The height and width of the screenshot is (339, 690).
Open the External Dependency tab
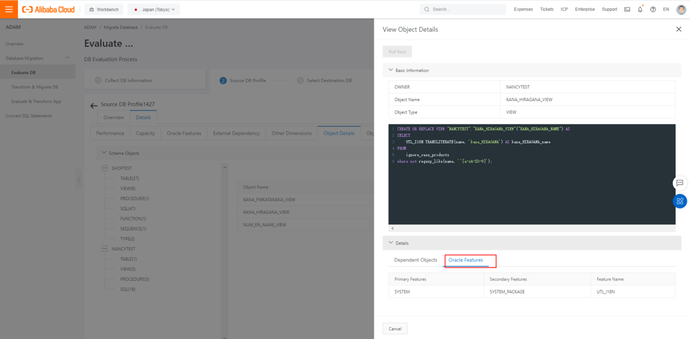tap(236, 133)
